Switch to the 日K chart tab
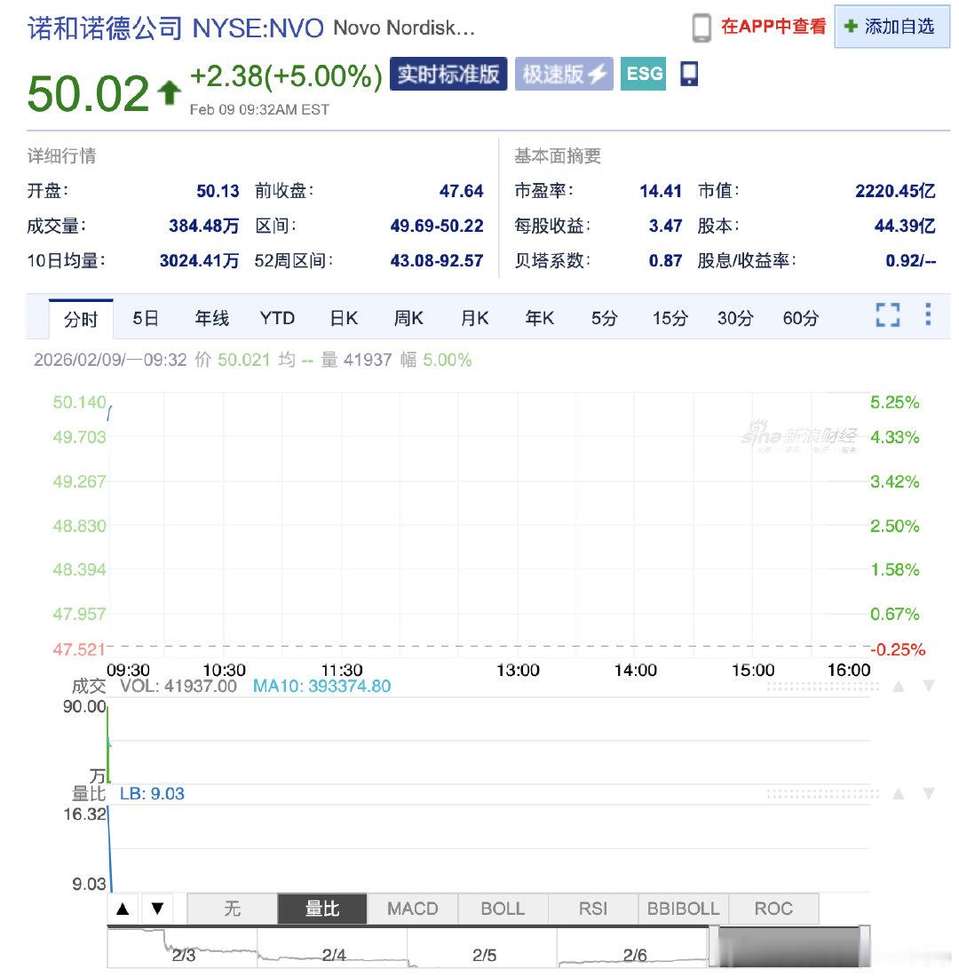The height and width of the screenshot is (977, 959). (344, 318)
